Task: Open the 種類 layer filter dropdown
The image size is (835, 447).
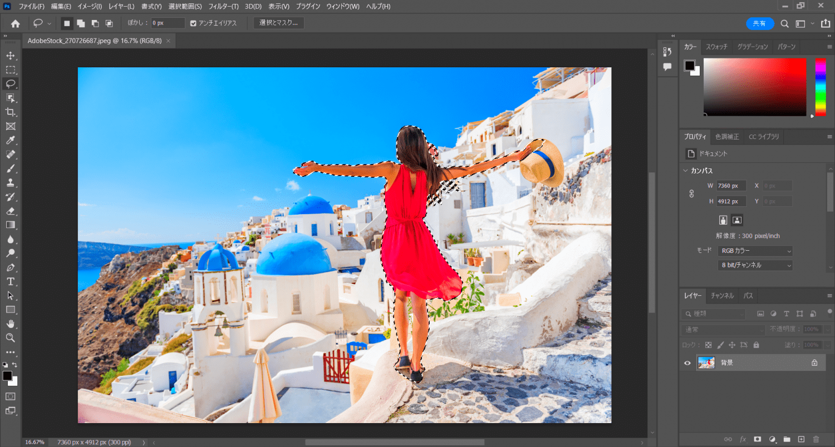Action: coord(714,314)
